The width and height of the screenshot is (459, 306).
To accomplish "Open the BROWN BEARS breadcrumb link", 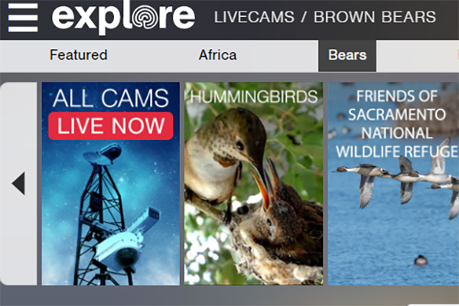I will [375, 17].
